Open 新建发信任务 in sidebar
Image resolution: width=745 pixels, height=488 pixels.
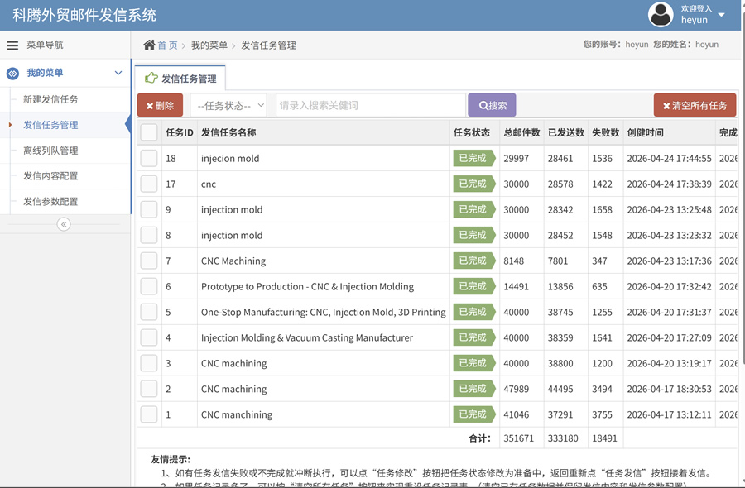[x=50, y=99]
